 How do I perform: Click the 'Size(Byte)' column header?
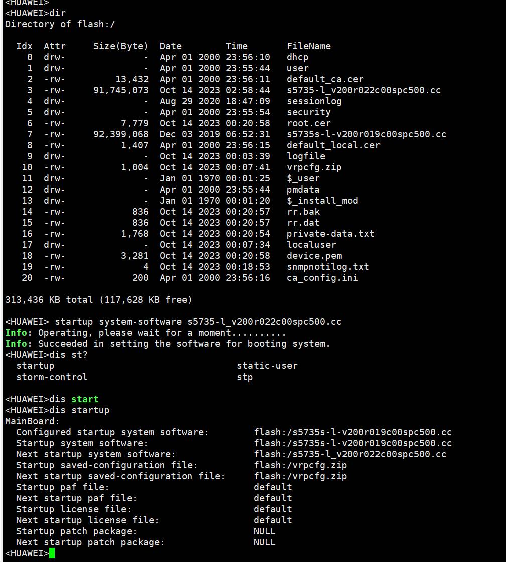click(120, 46)
